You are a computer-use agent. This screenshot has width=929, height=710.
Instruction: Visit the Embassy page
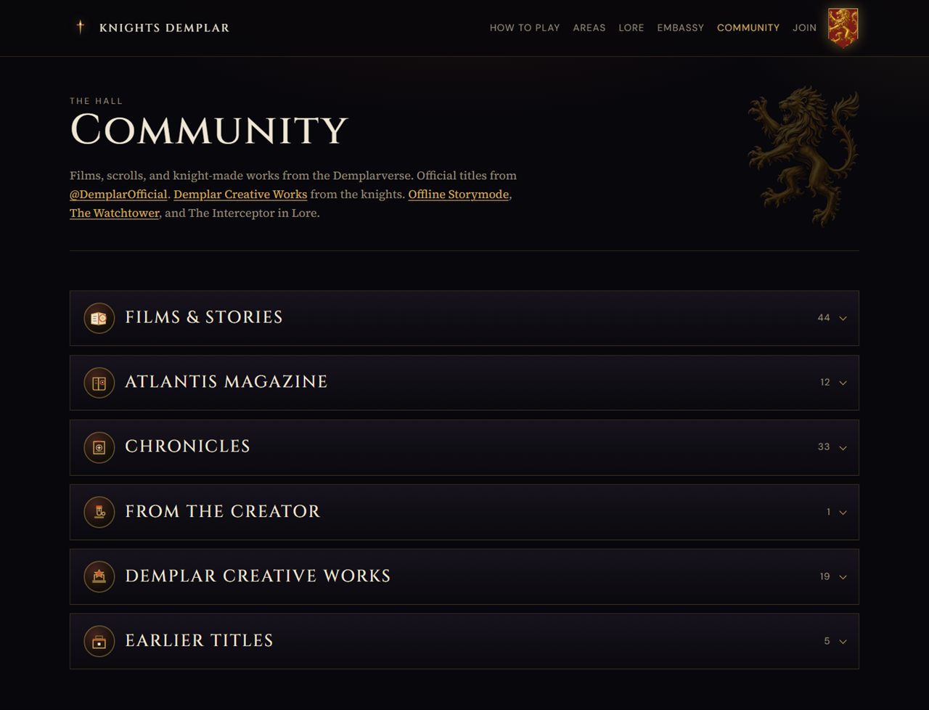(681, 28)
